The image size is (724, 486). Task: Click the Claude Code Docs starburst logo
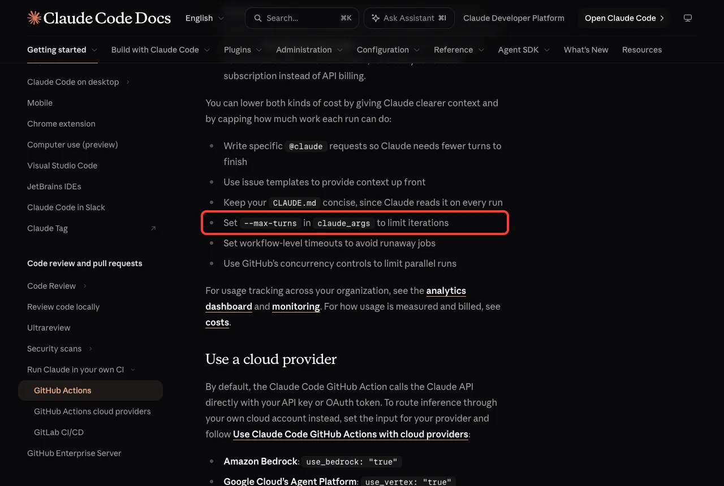tap(34, 18)
